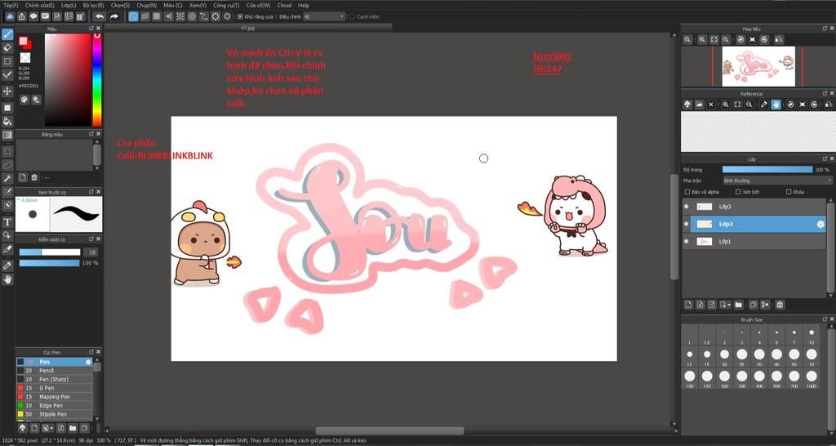Toggle Cạnh mềm checkbox
836x446 pixels.
click(x=353, y=16)
